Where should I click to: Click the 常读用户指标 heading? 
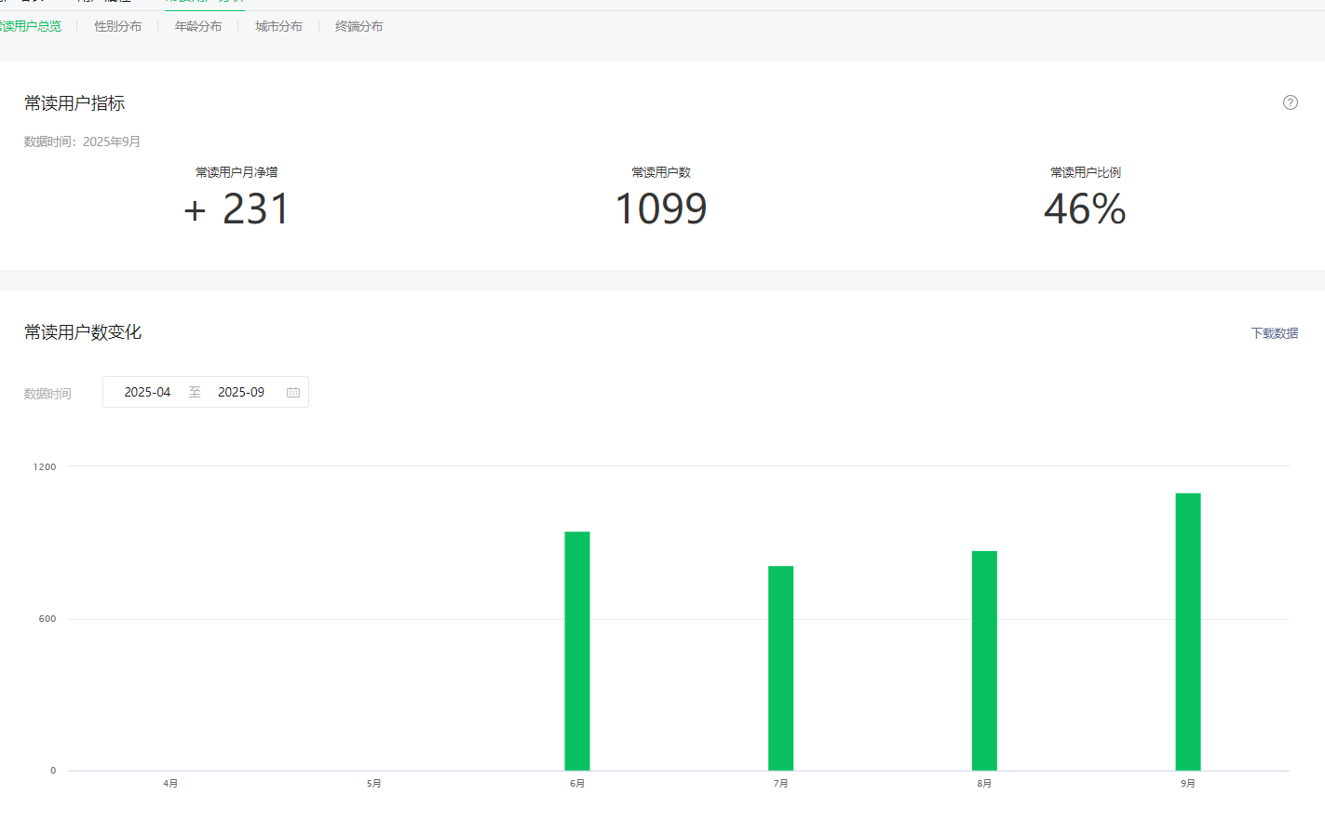pyautogui.click(x=74, y=103)
